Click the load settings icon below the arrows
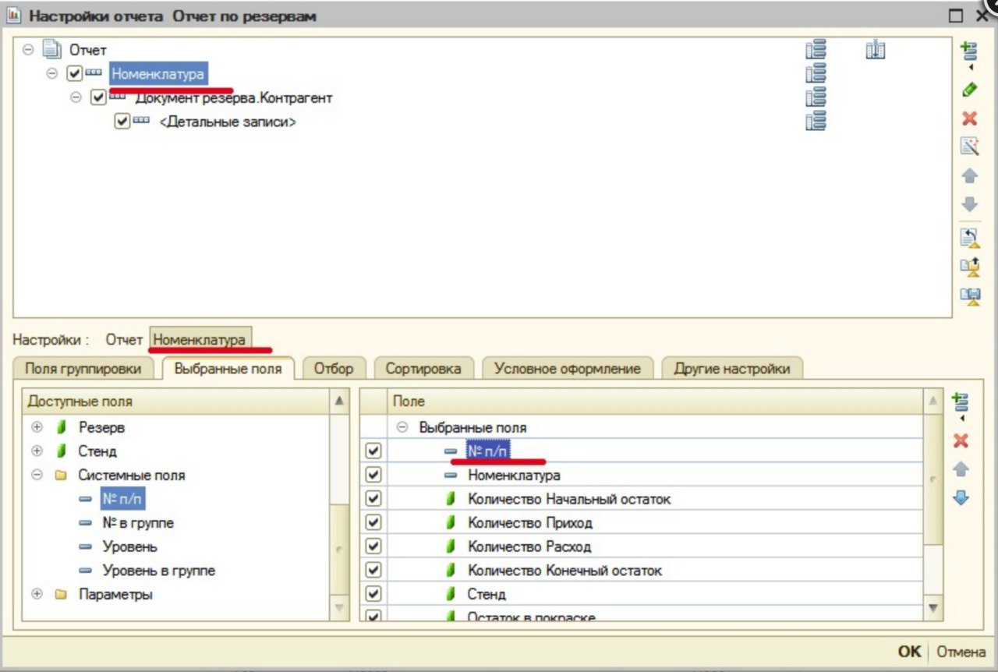Screen dimensions: 998x672 969,237
